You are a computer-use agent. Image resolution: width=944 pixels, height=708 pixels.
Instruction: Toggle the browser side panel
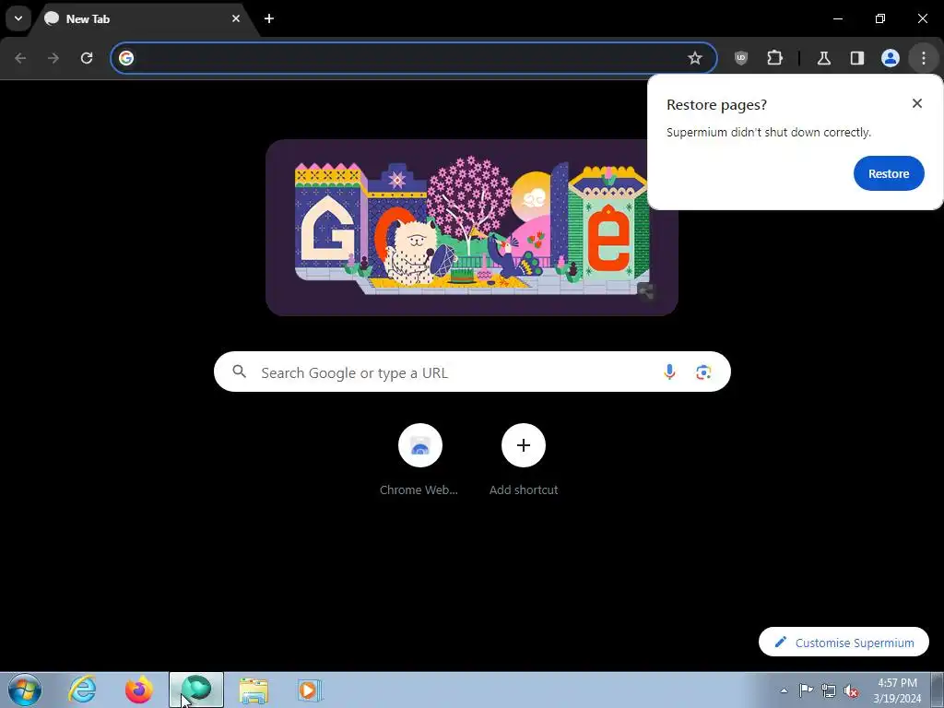(x=856, y=58)
